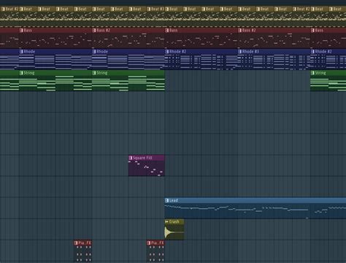
Task: Select the rightmost Bass #2 clip title
Action: tap(249, 31)
